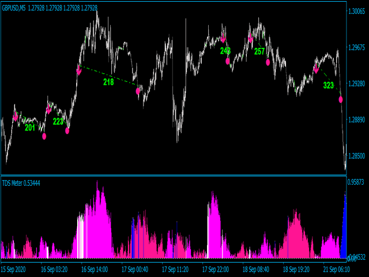The height and width of the screenshot is (277, 369).
Task: Click the pink exit dot below 223
Action: click(x=67, y=131)
